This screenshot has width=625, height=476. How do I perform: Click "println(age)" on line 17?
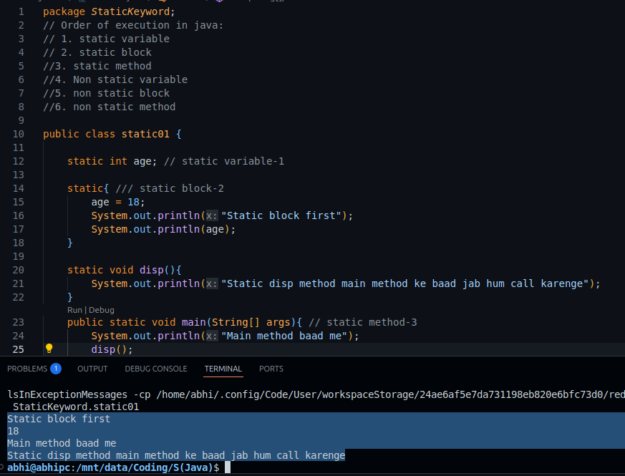(193, 229)
